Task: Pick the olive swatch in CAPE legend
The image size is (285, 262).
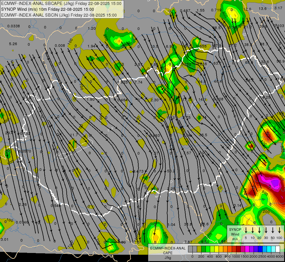Action: coord(199,249)
